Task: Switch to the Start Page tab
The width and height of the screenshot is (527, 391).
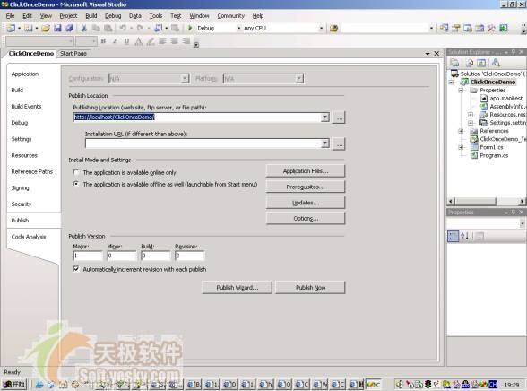Action: click(x=73, y=54)
